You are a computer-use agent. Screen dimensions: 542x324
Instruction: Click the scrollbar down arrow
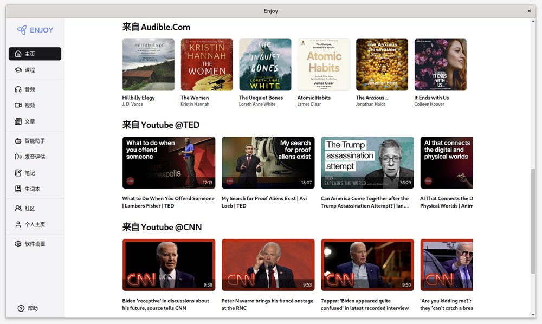pos(533,315)
